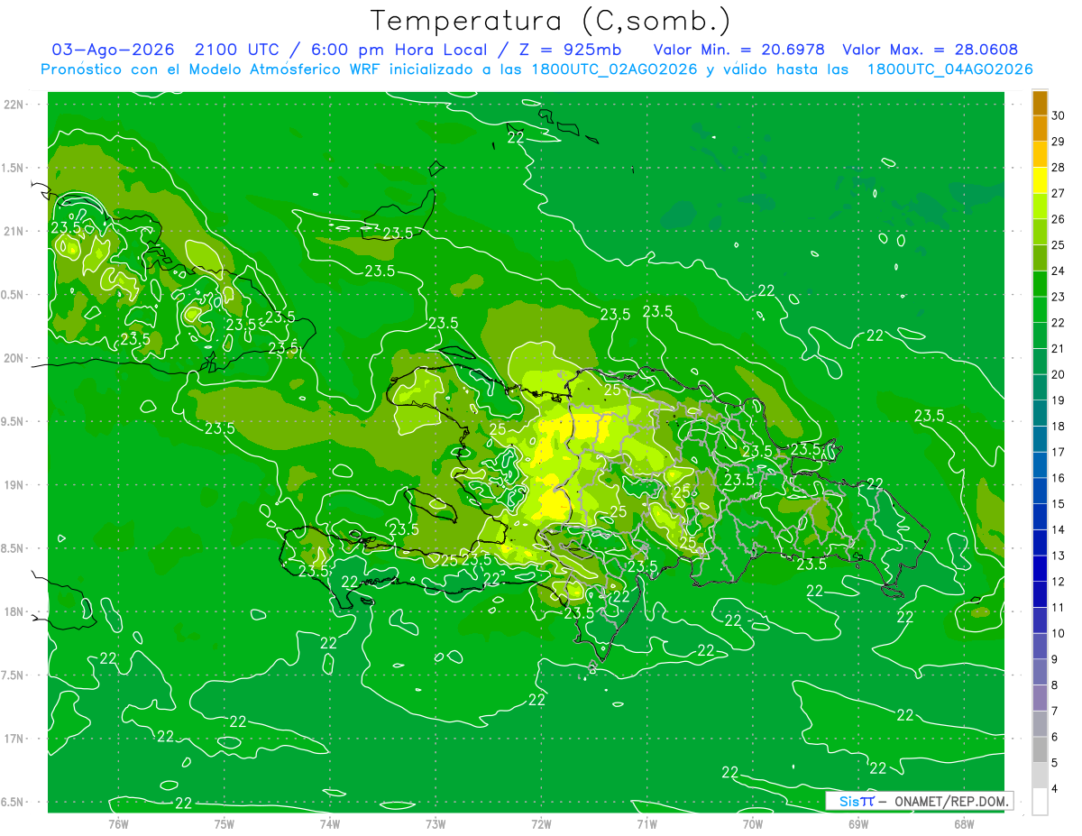This screenshot has width=1082, height=836.
Task: Click the white swatch beside scale value 4
Action: 1040,802
